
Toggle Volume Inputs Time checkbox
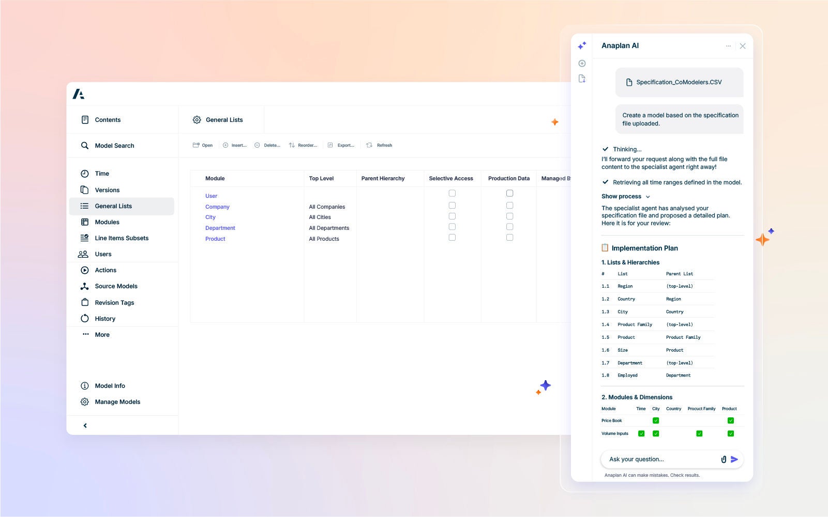coord(641,433)
